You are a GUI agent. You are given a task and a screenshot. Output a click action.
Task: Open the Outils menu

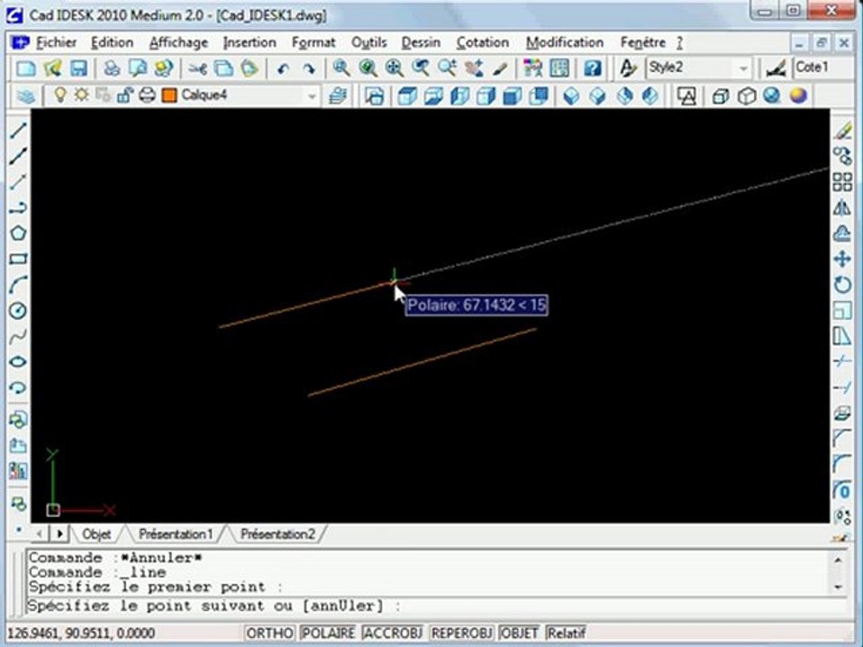point(369,42)
